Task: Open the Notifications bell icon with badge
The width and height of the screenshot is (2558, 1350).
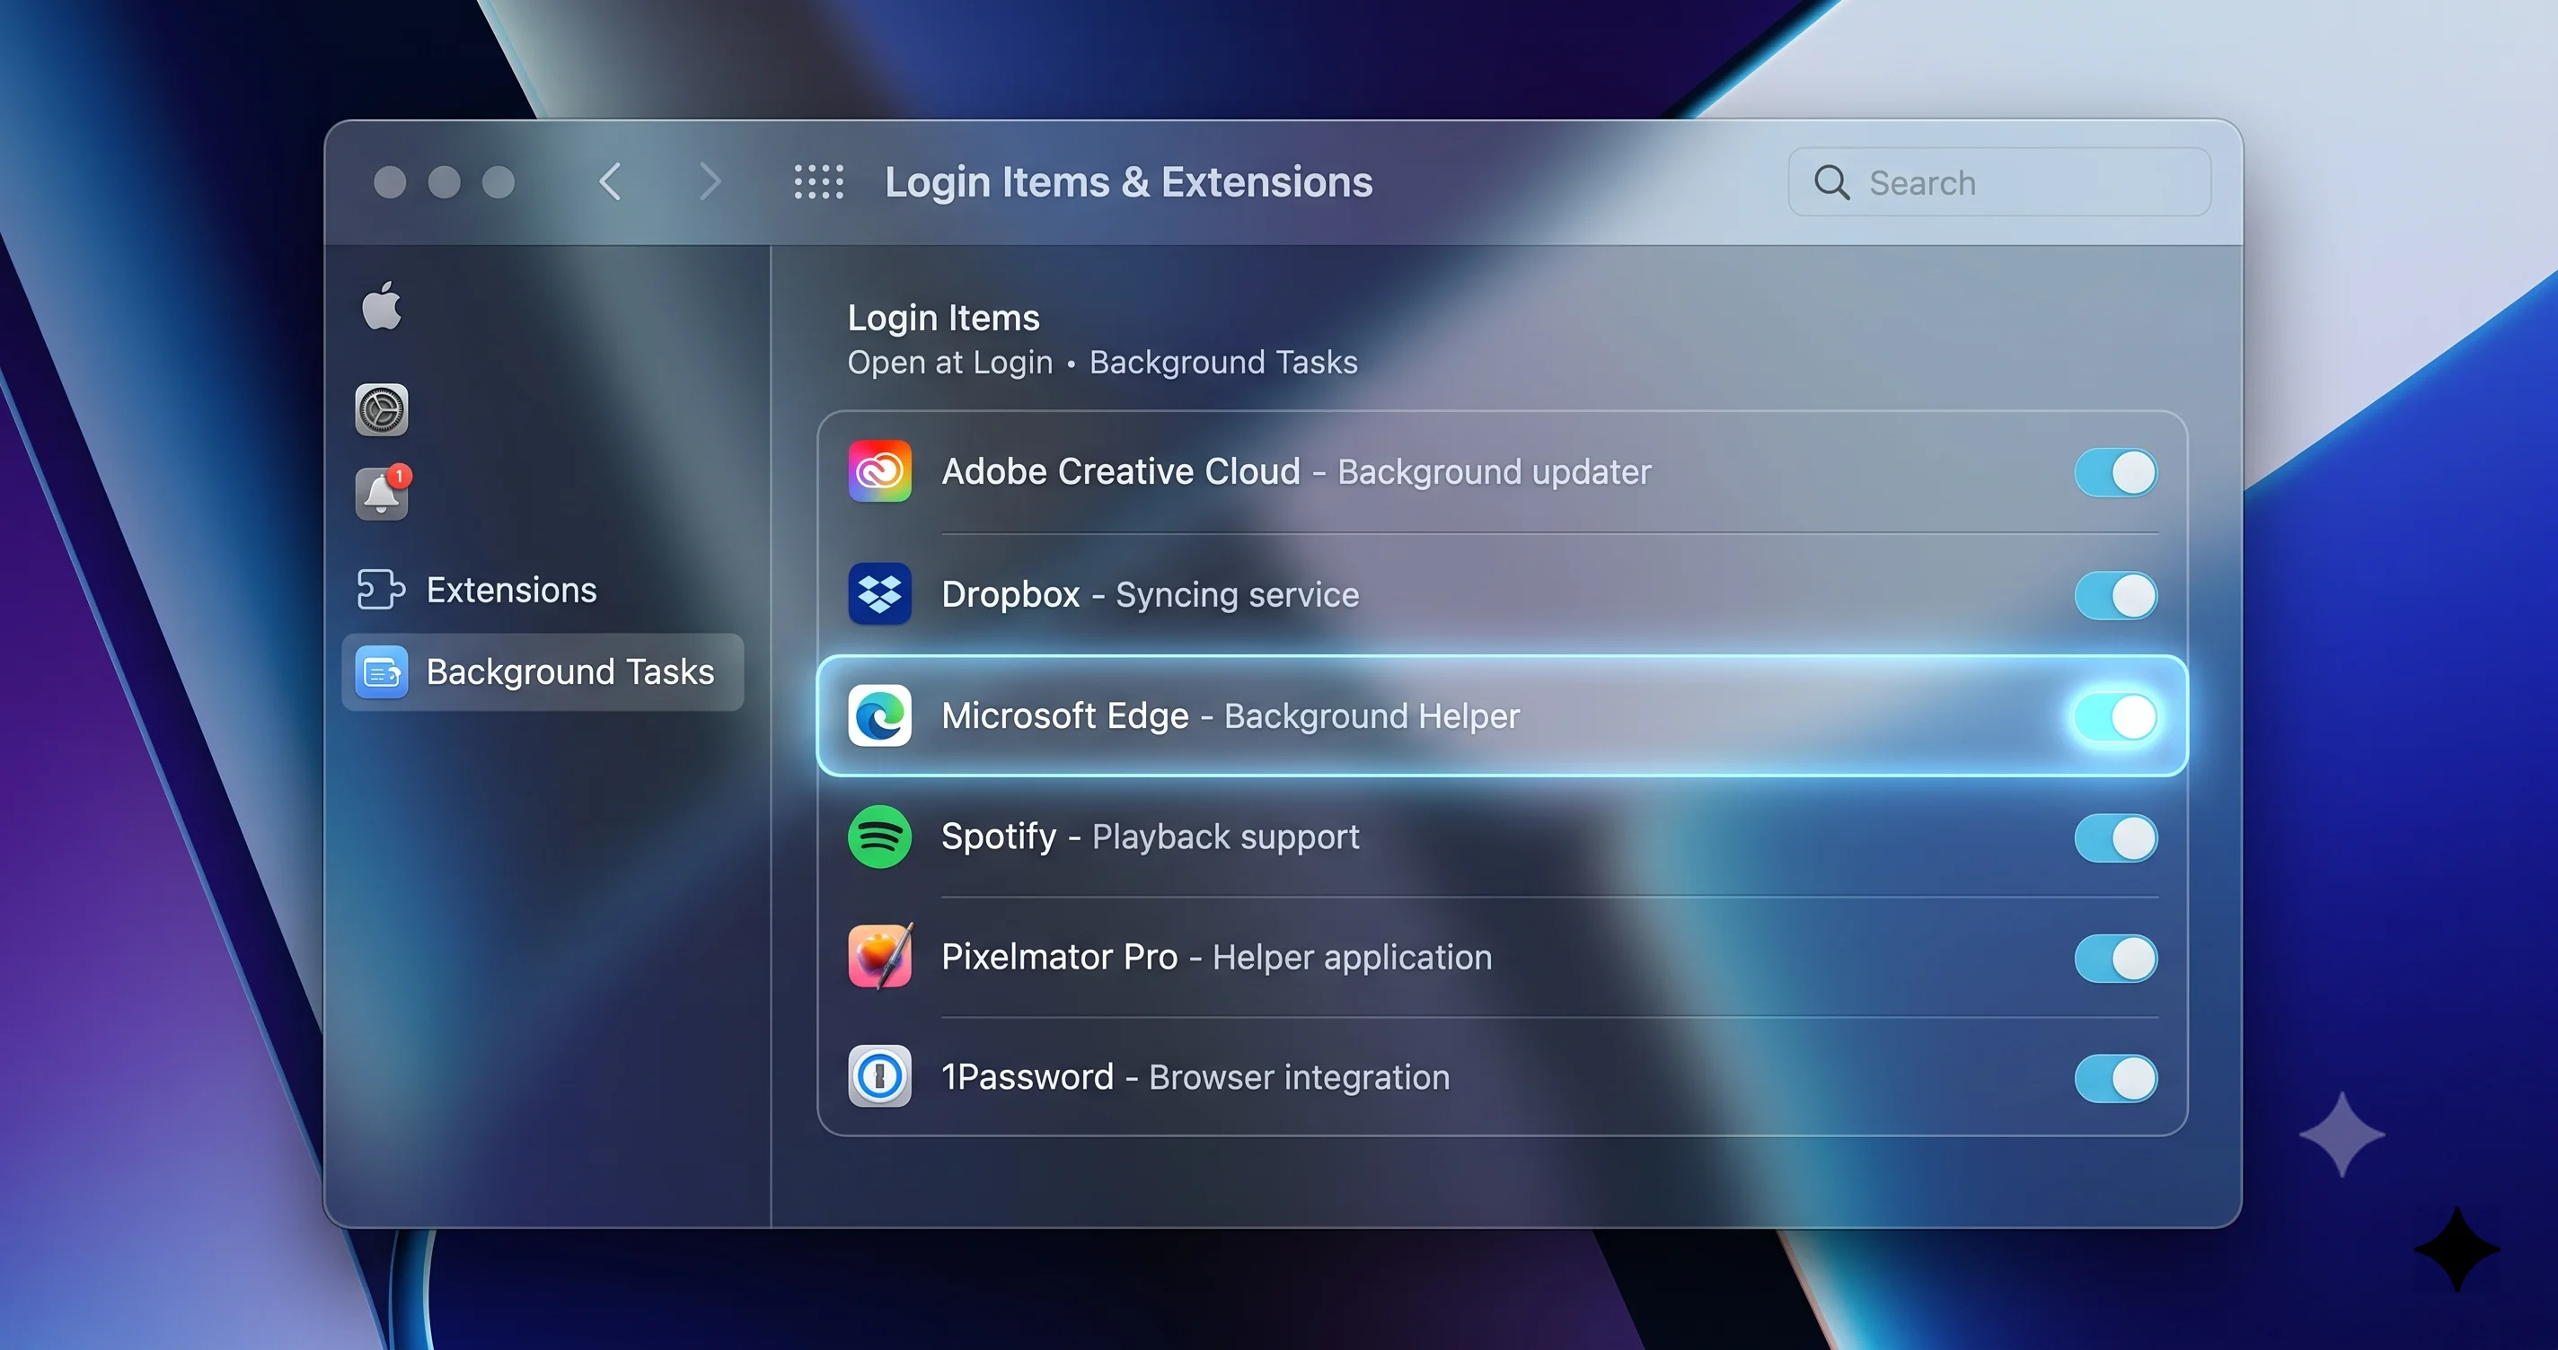Action: (384, 493)
